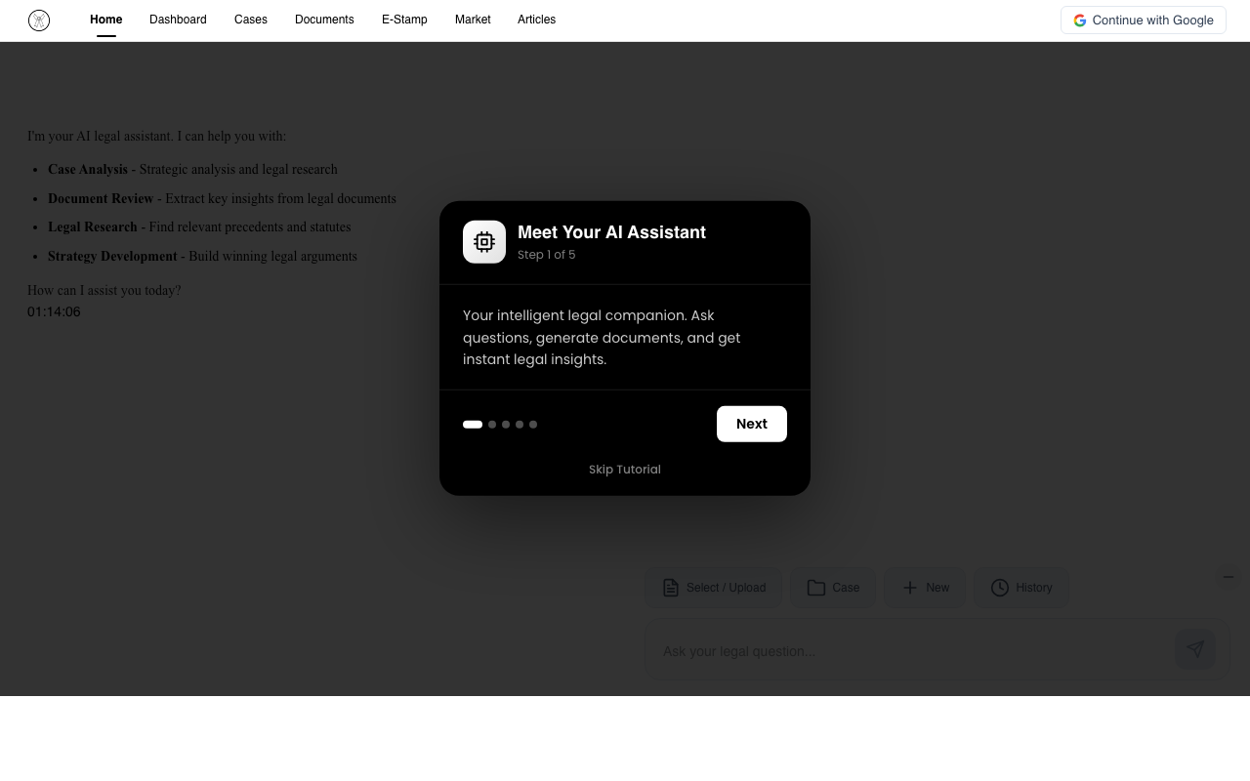Click the second tutorial progress dot
The height and width of the screenshot is (781, 1250).
click(x=492, y=424)
